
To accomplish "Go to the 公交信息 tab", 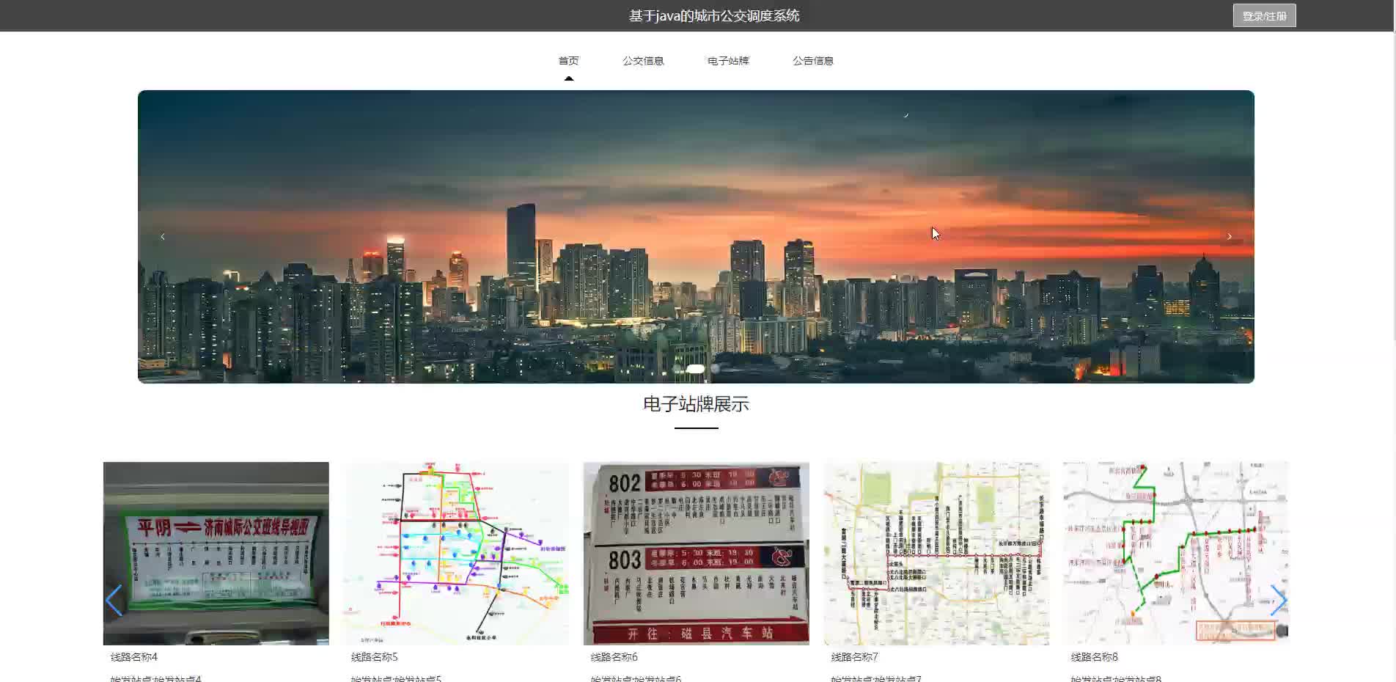I will [x=643, y=61].
